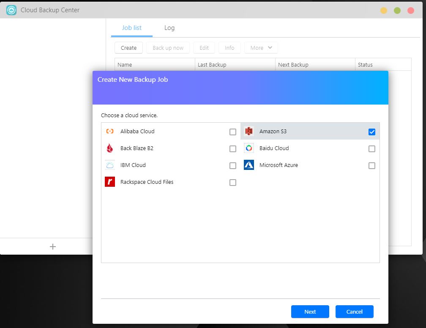Select the IBM Cloud label
This screenshot has width=426, height=328.
[x=133, y=165]
